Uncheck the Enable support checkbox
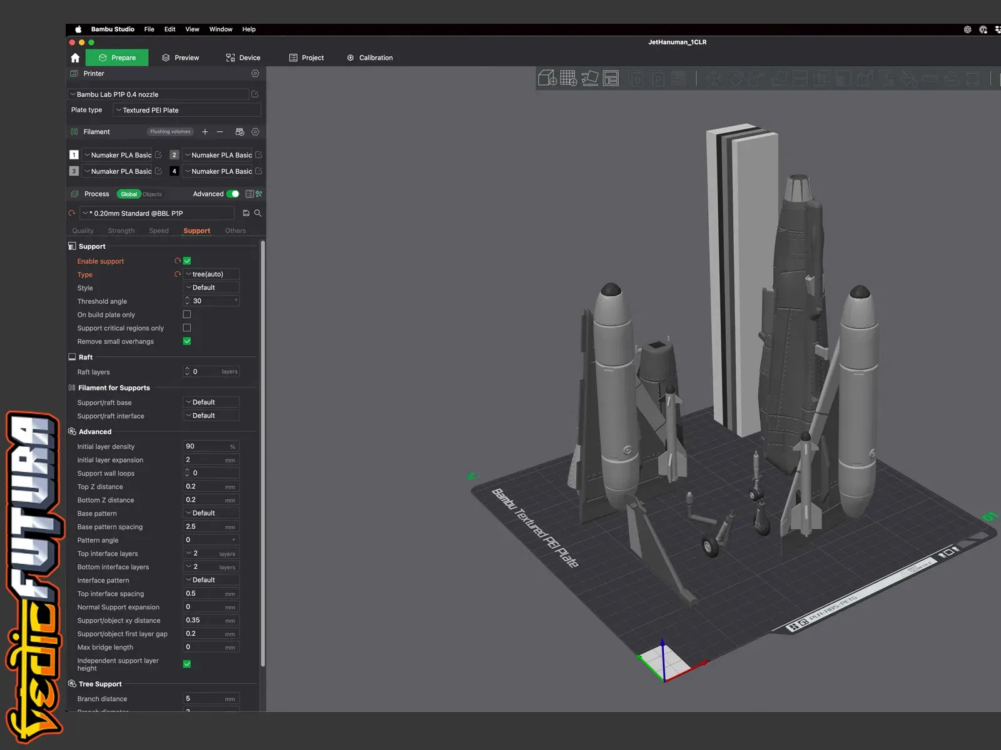This screenshot has width=1001, height=750. tap(187, 261)
